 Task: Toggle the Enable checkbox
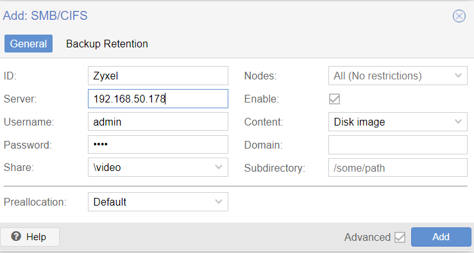click(x=334, y=99)
